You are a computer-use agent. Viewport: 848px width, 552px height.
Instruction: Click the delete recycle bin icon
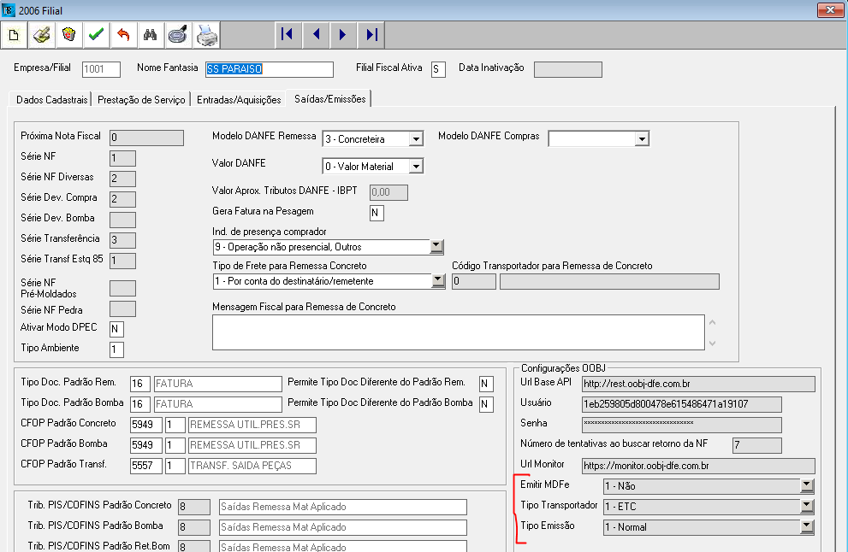(x=68, y=35)
